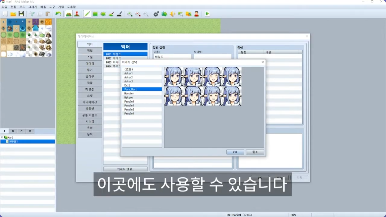Open the 시스템 database tab
386x217 pixels.
90,121
